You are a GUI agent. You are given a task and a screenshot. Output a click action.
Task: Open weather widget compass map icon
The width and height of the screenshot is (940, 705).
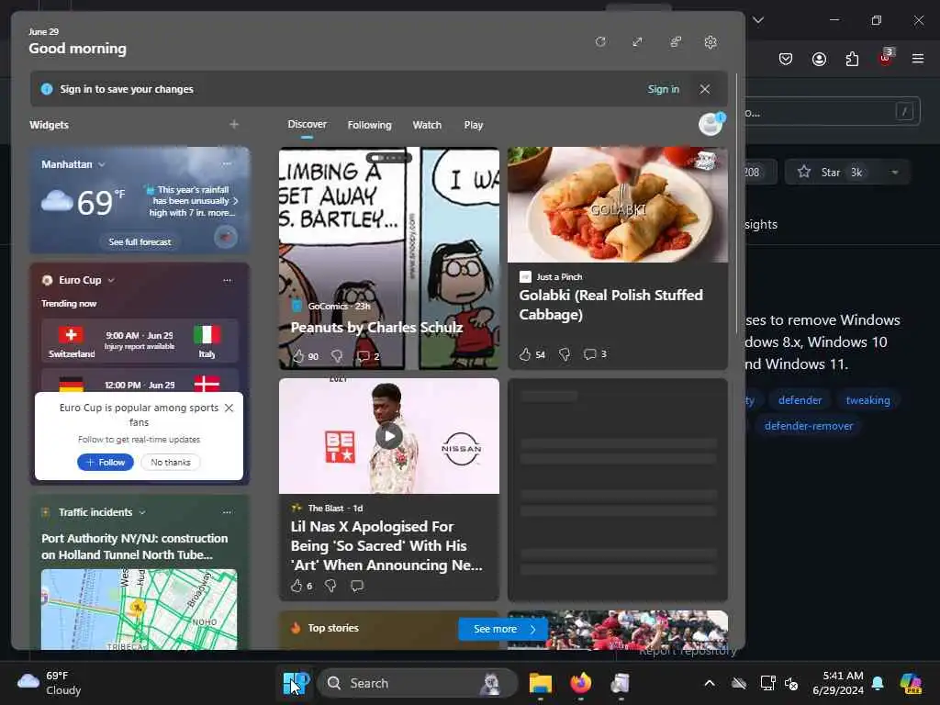(x=226, y=238)
